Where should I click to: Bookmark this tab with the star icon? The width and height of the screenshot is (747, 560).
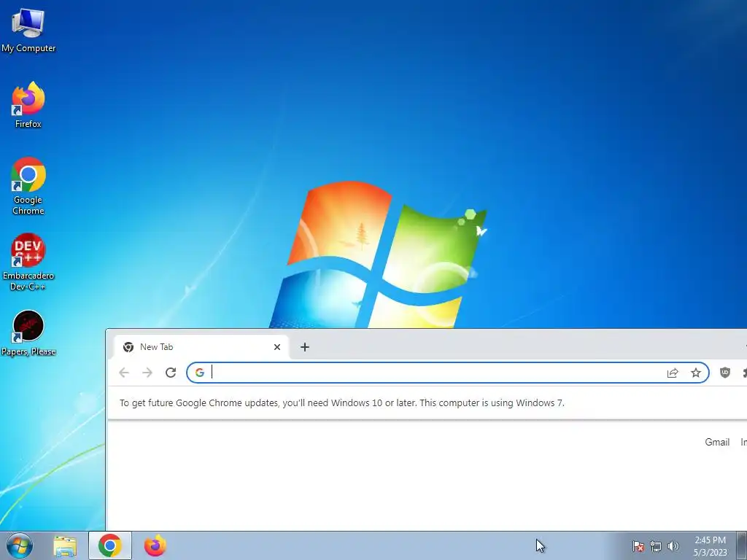(x=696, y=373)
